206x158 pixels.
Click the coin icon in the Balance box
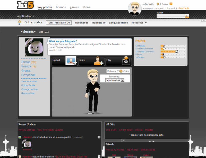coord(121,71)
